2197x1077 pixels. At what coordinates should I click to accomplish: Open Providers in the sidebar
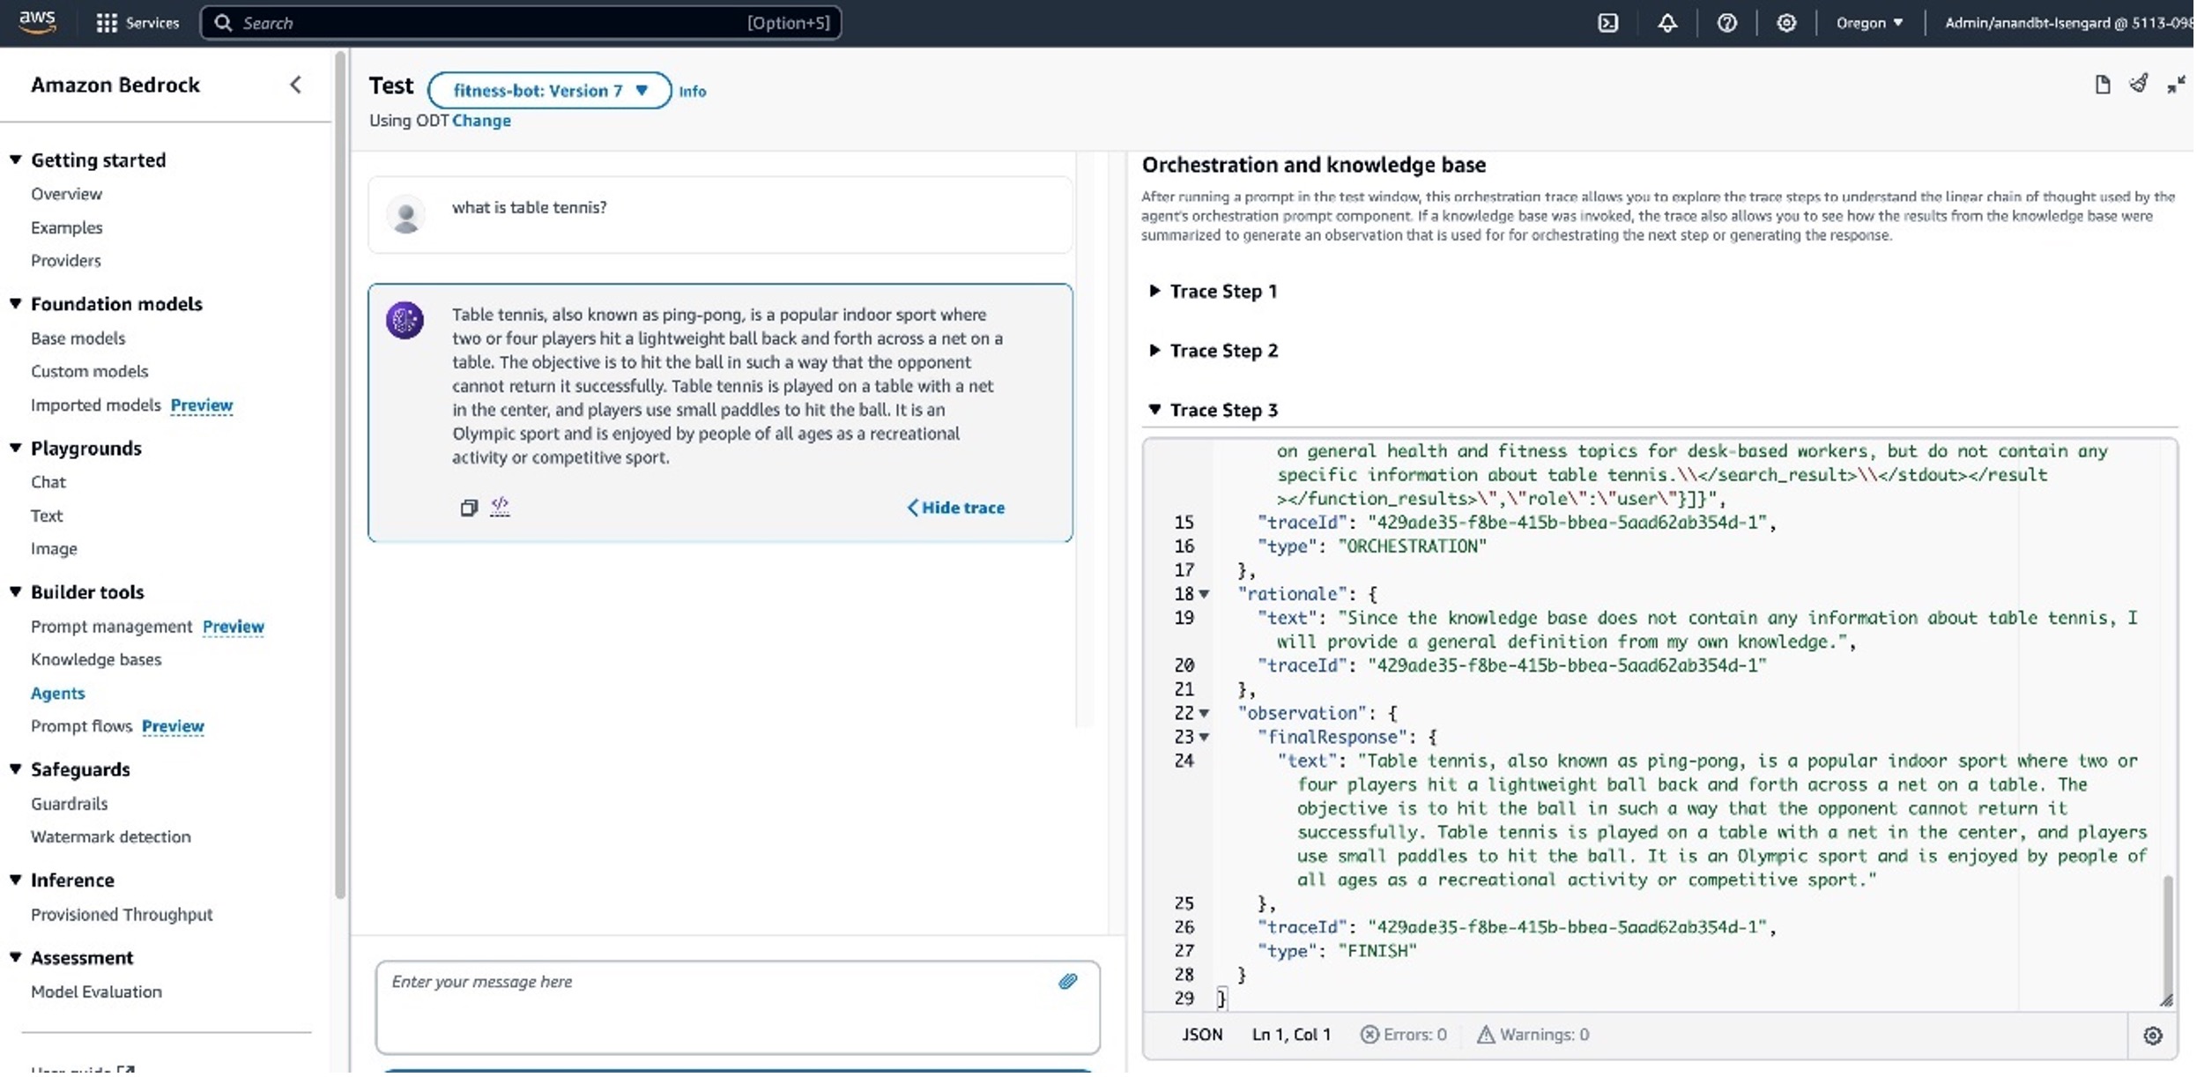(x=66, y=261)
